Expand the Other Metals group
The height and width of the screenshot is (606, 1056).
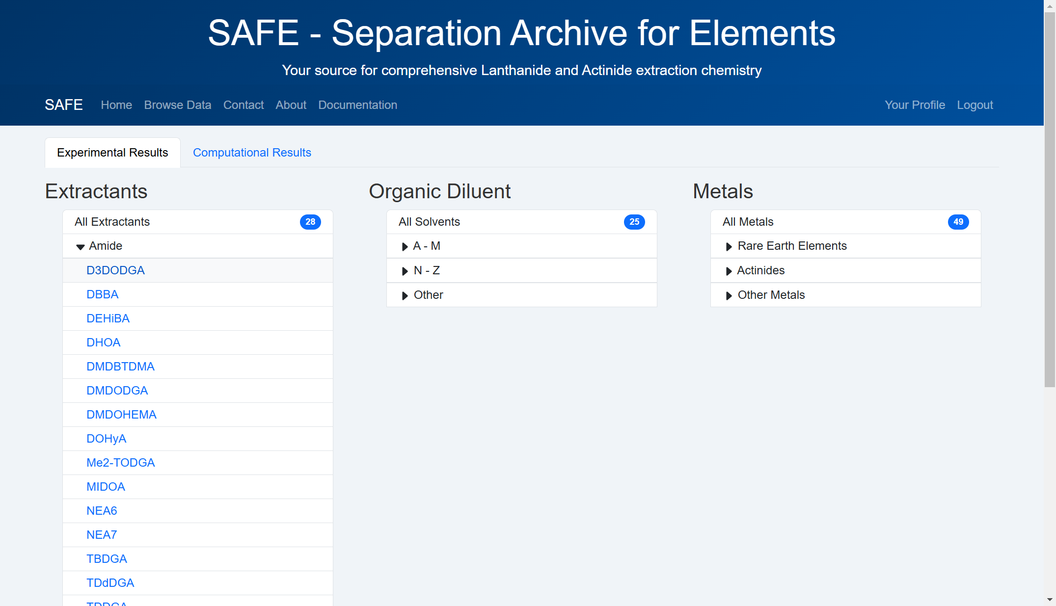[x=845, y=295]
